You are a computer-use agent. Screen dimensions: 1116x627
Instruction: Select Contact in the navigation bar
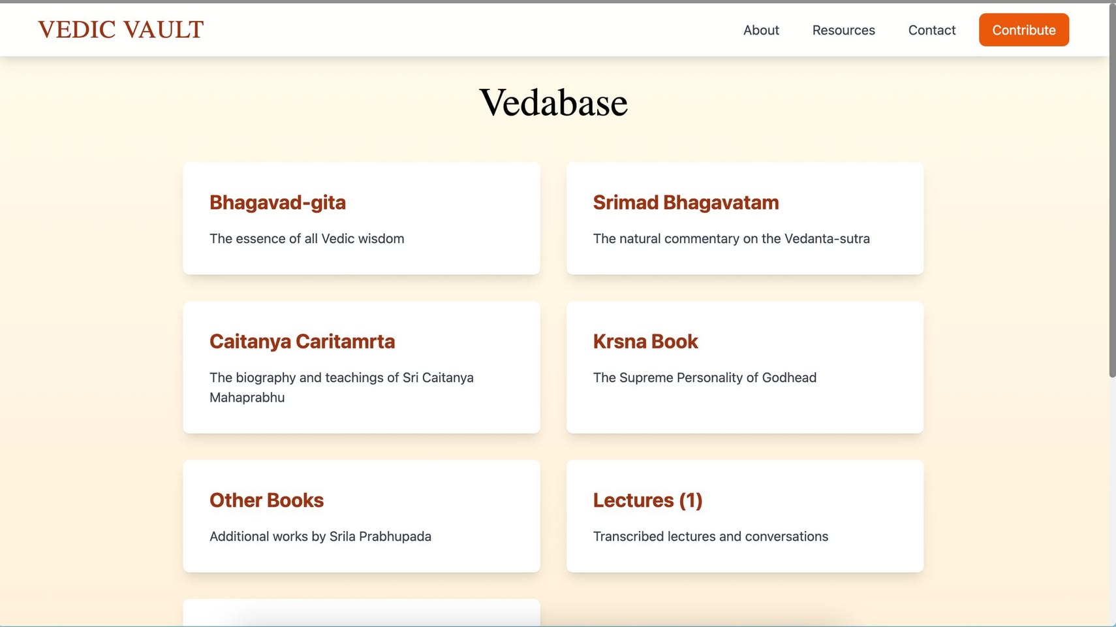pos(931,30)
